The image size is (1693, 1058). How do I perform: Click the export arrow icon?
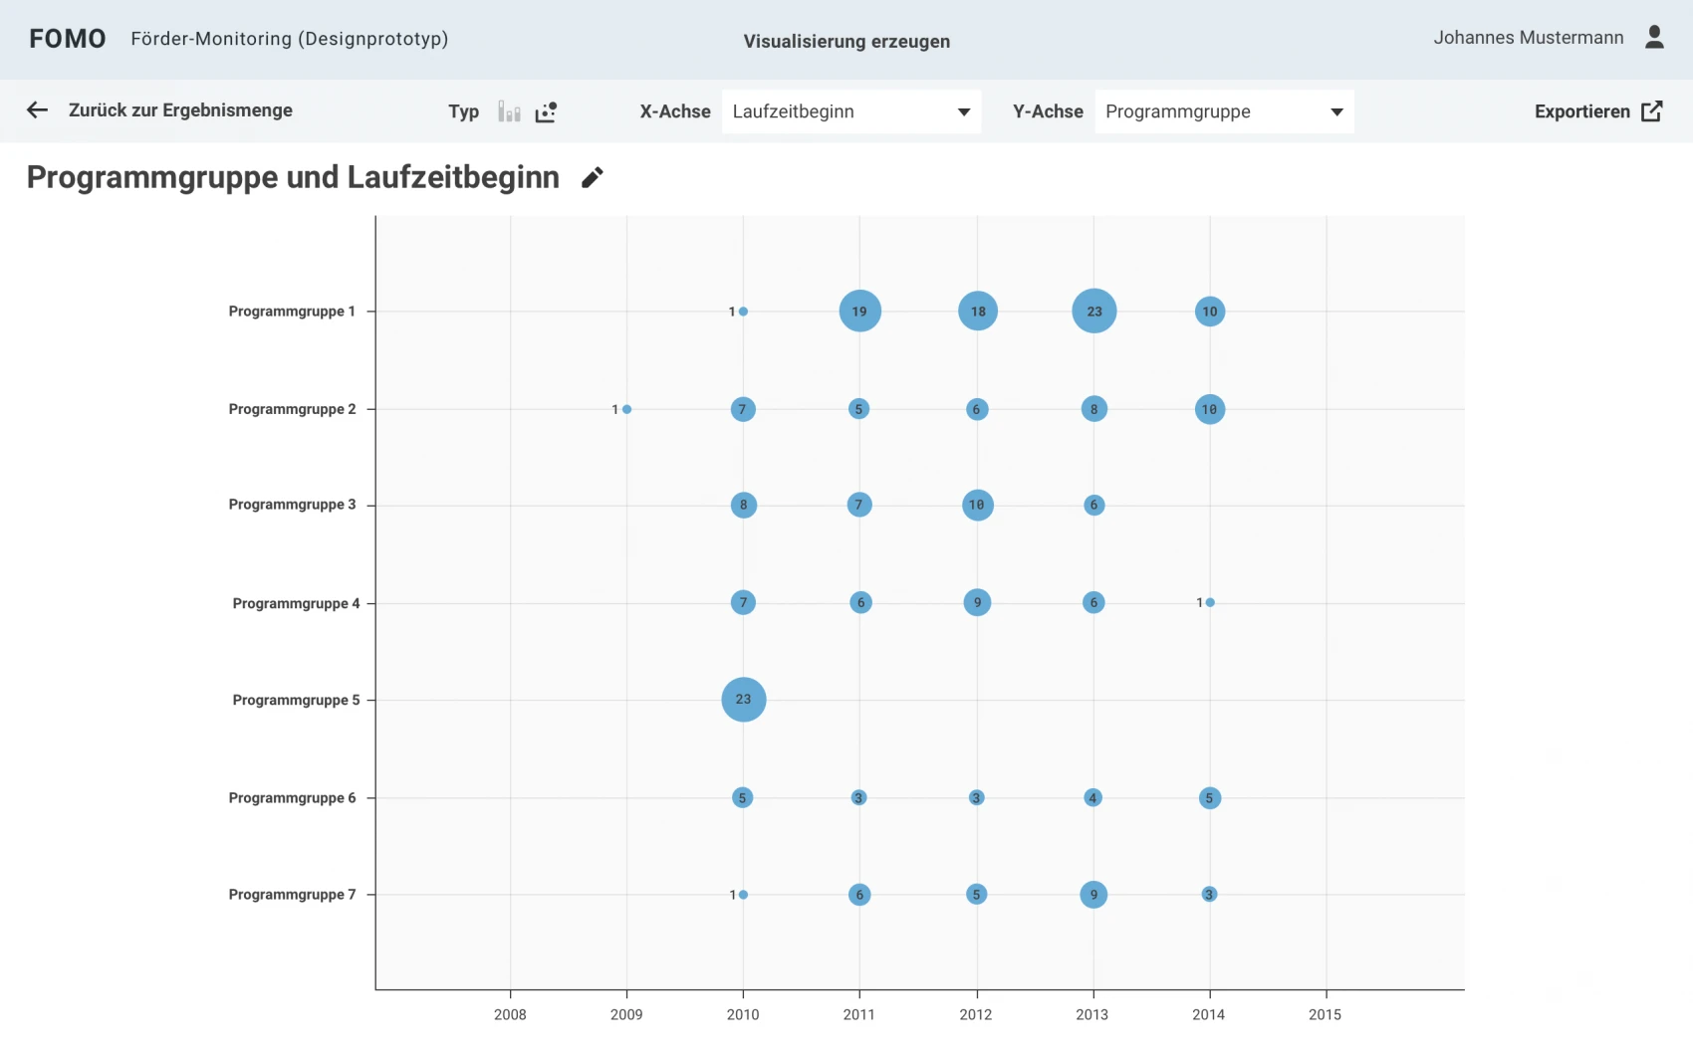click(1651, 111)
